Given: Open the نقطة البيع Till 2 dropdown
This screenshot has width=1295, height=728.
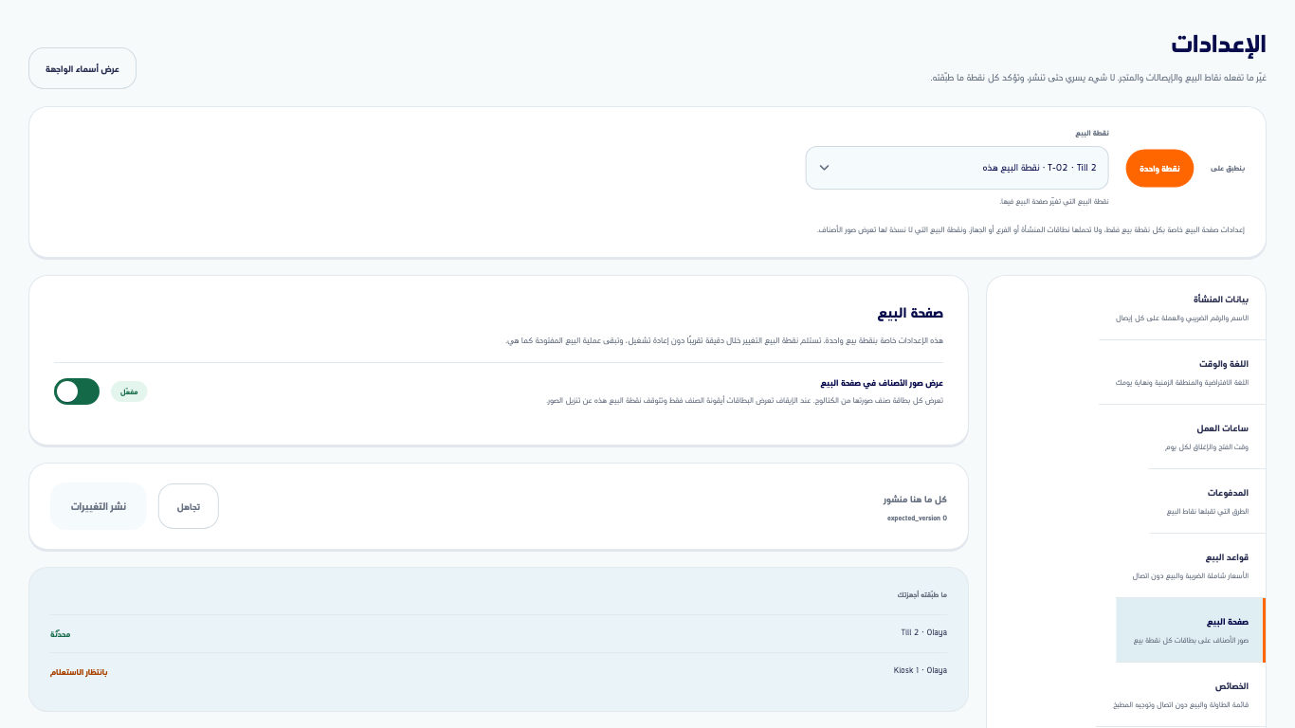Looking at the screenshot, I should 957,168.
